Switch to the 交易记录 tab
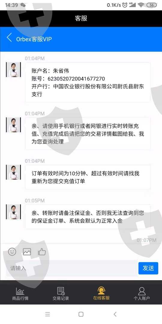 pos(61,294)
